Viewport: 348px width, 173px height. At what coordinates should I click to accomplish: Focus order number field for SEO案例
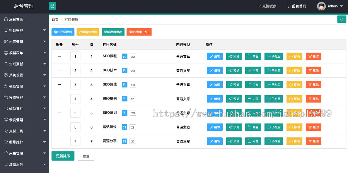[75, 99]
